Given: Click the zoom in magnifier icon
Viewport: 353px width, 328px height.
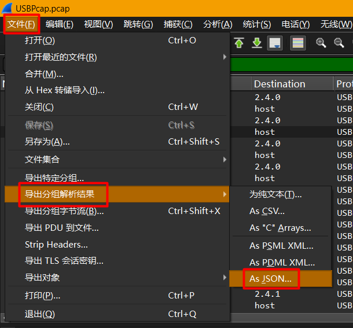Looking at the screenshot, I should pyautogui.click(x=321, y=43).
